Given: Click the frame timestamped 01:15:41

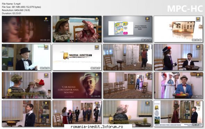Looking at the screenshot, I should point(26,85).
